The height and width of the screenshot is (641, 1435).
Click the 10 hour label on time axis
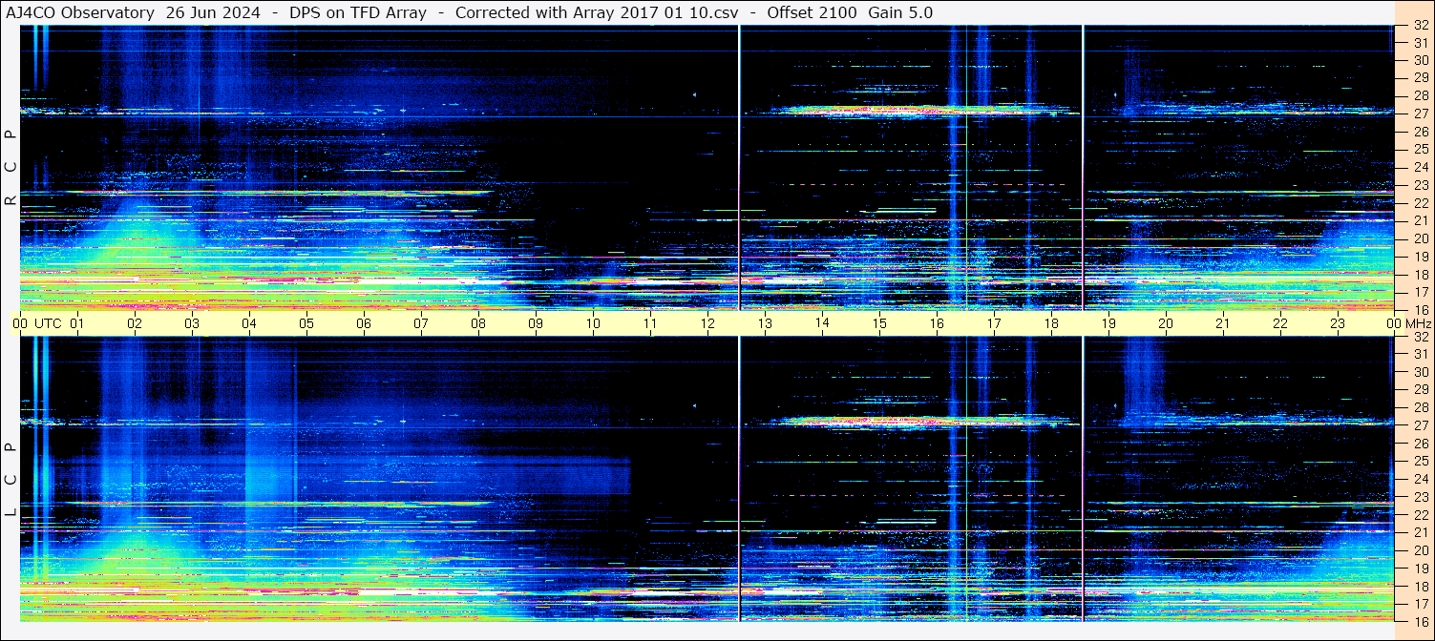click(593, 323)
